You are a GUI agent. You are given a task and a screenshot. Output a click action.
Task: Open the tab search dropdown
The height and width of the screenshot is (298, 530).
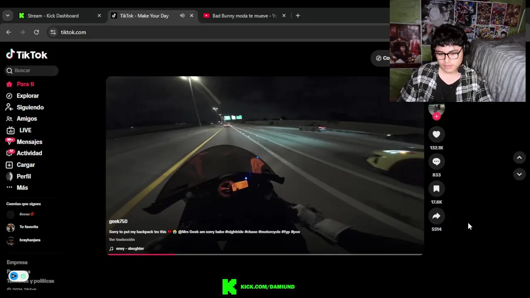coord(7,16)
